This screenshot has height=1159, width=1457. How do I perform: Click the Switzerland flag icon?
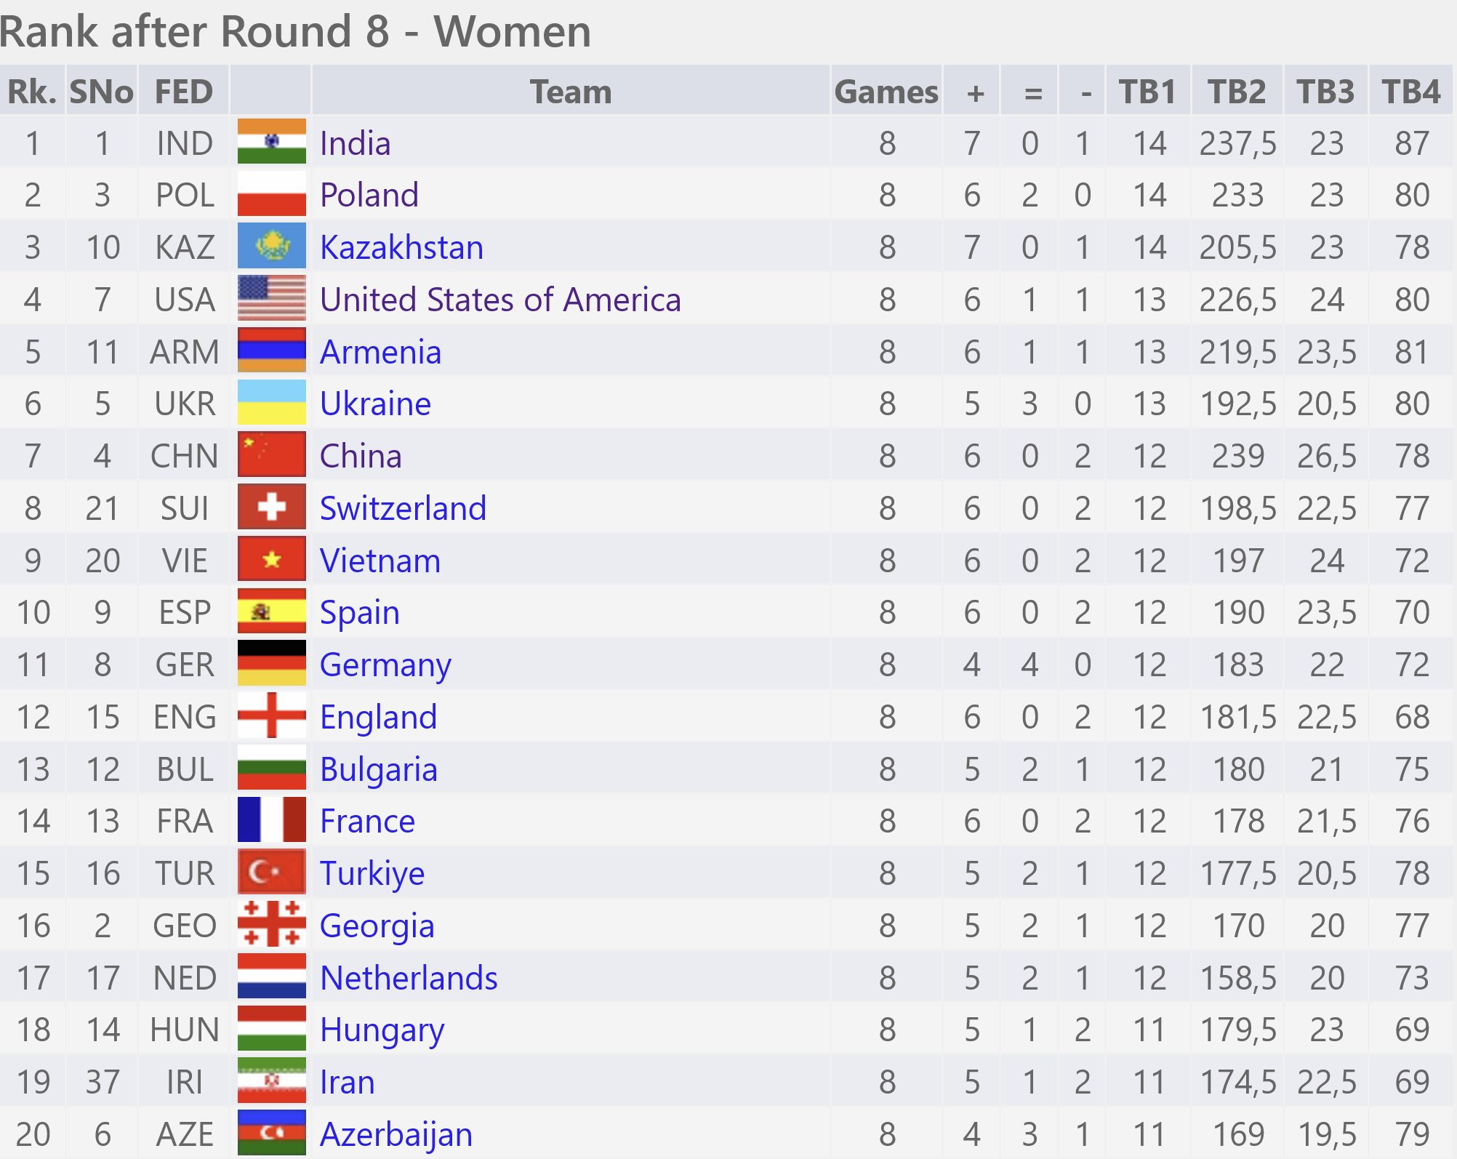pyautogui.click(x=271, y=508)
